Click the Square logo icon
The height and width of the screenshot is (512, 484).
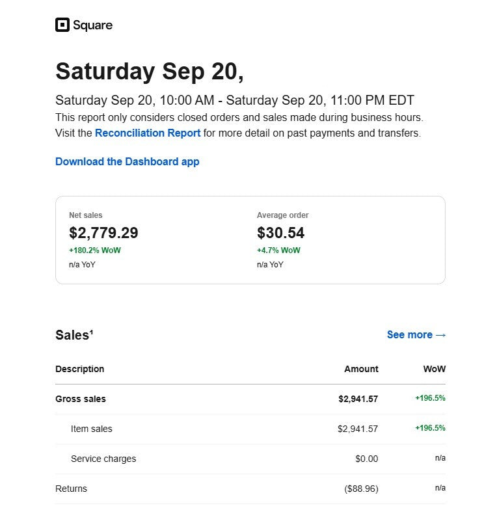pos(62,25)
